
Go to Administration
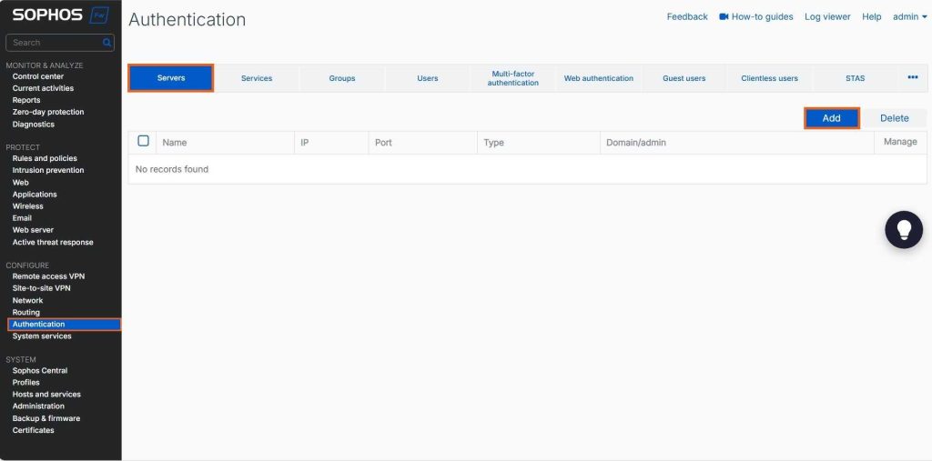click(38, 406)
